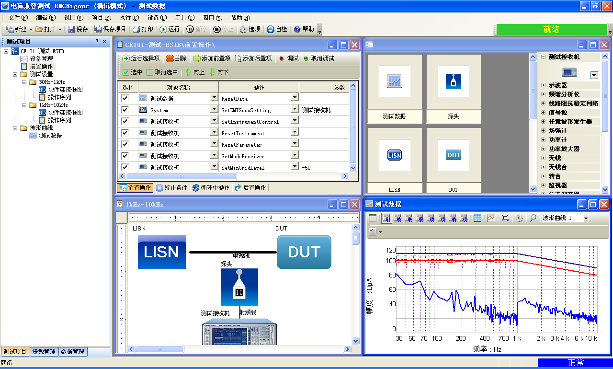613x369 pixels.
Task: Uncheck the SetEMIScanSetting row checkbox
Action: (125, 110)
